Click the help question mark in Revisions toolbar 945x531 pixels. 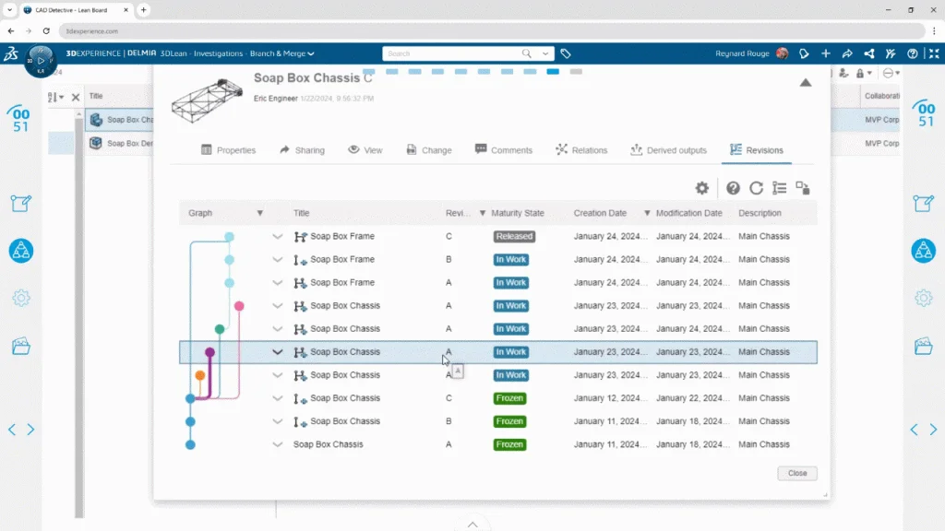[733, 188]
